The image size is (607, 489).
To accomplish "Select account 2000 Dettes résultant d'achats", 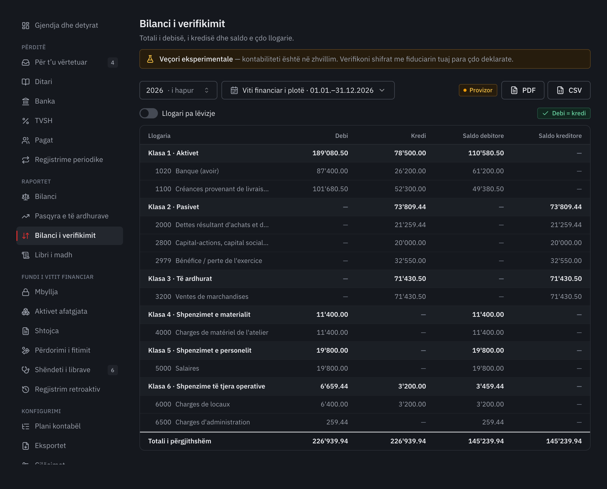I will pos(365,225).
